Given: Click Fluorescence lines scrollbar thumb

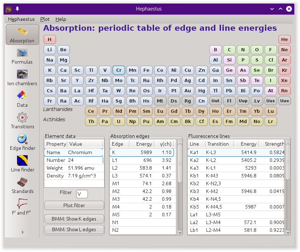Looking at the screenshot, I should [x=288, y=162].
